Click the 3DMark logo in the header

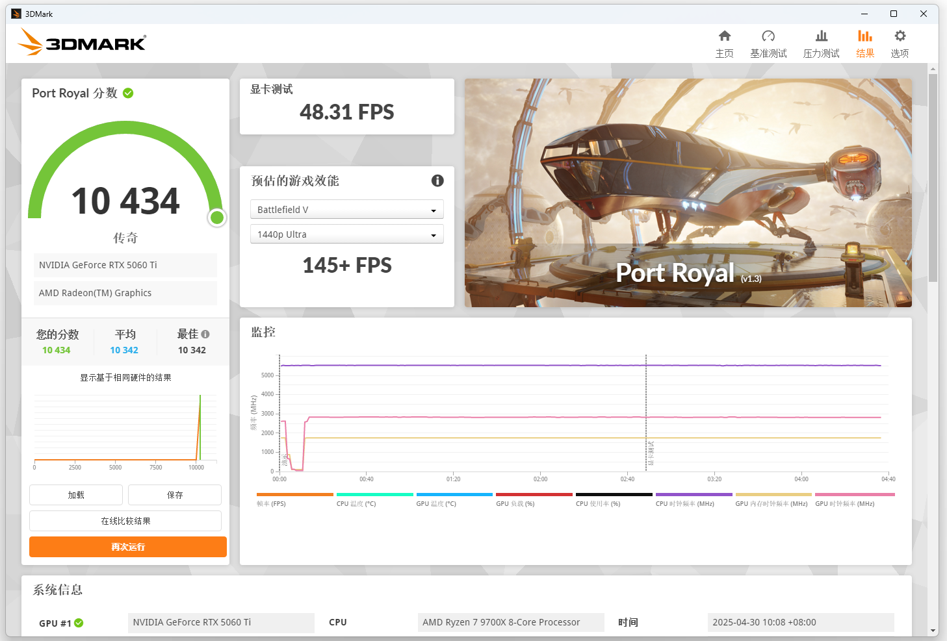[x=82, y=42]
